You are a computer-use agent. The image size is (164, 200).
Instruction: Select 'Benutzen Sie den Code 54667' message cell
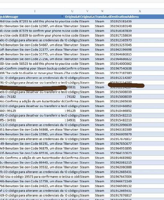32,45
